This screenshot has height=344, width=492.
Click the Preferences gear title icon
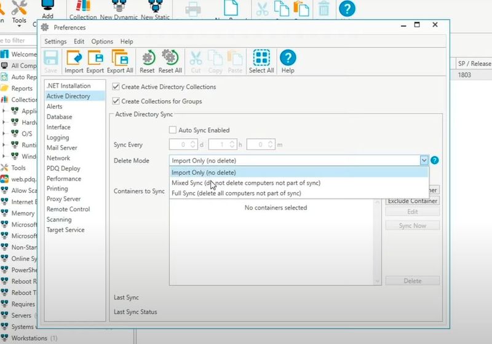(45, 27)
